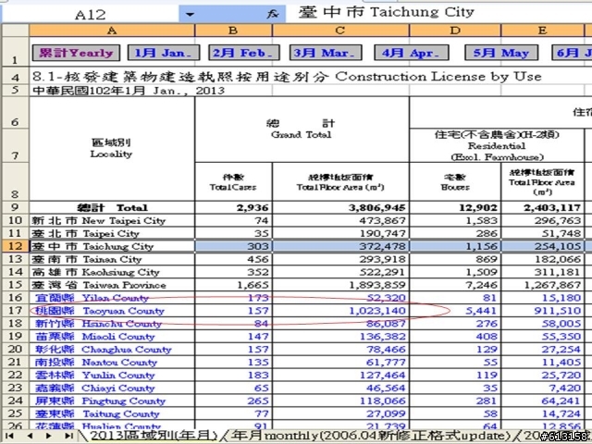Click Taichung floor area 372,478

[x=340, y=246]
